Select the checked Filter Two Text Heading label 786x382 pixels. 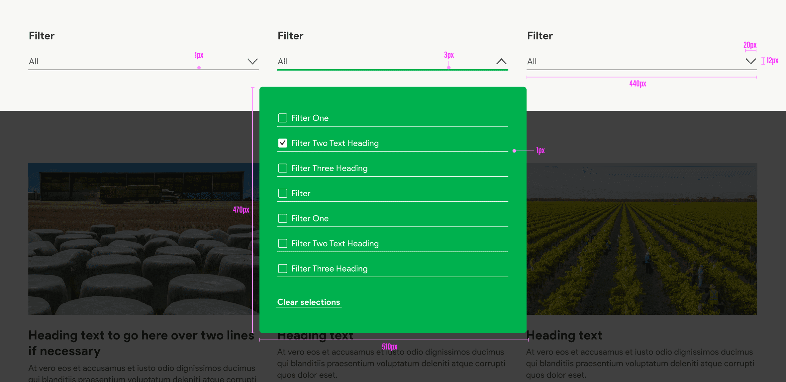pyautogui.click(x=335, y=143)
